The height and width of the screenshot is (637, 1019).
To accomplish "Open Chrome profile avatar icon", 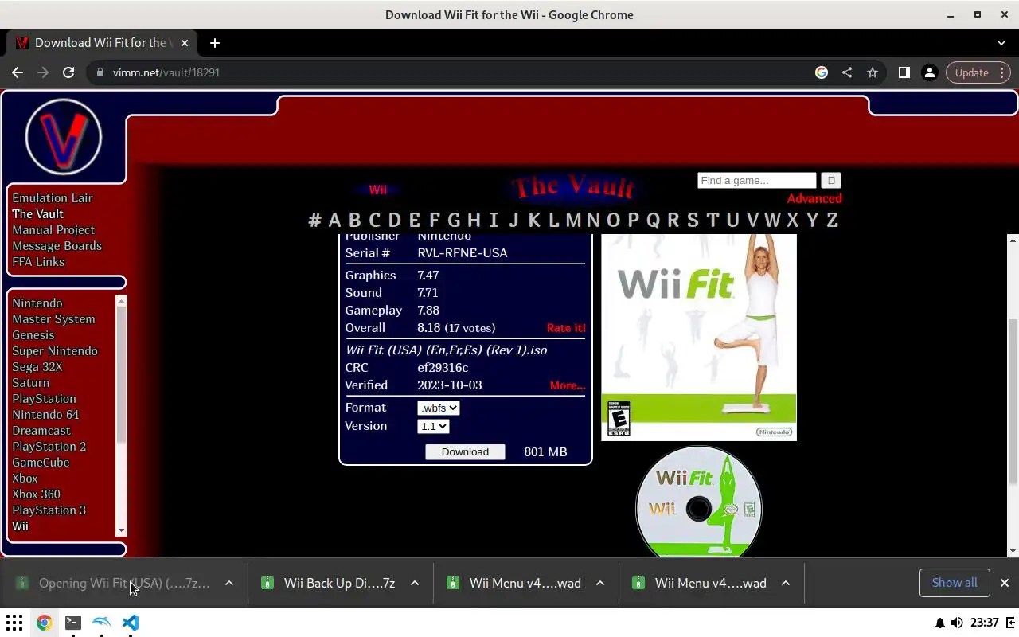I will point(929,72).
